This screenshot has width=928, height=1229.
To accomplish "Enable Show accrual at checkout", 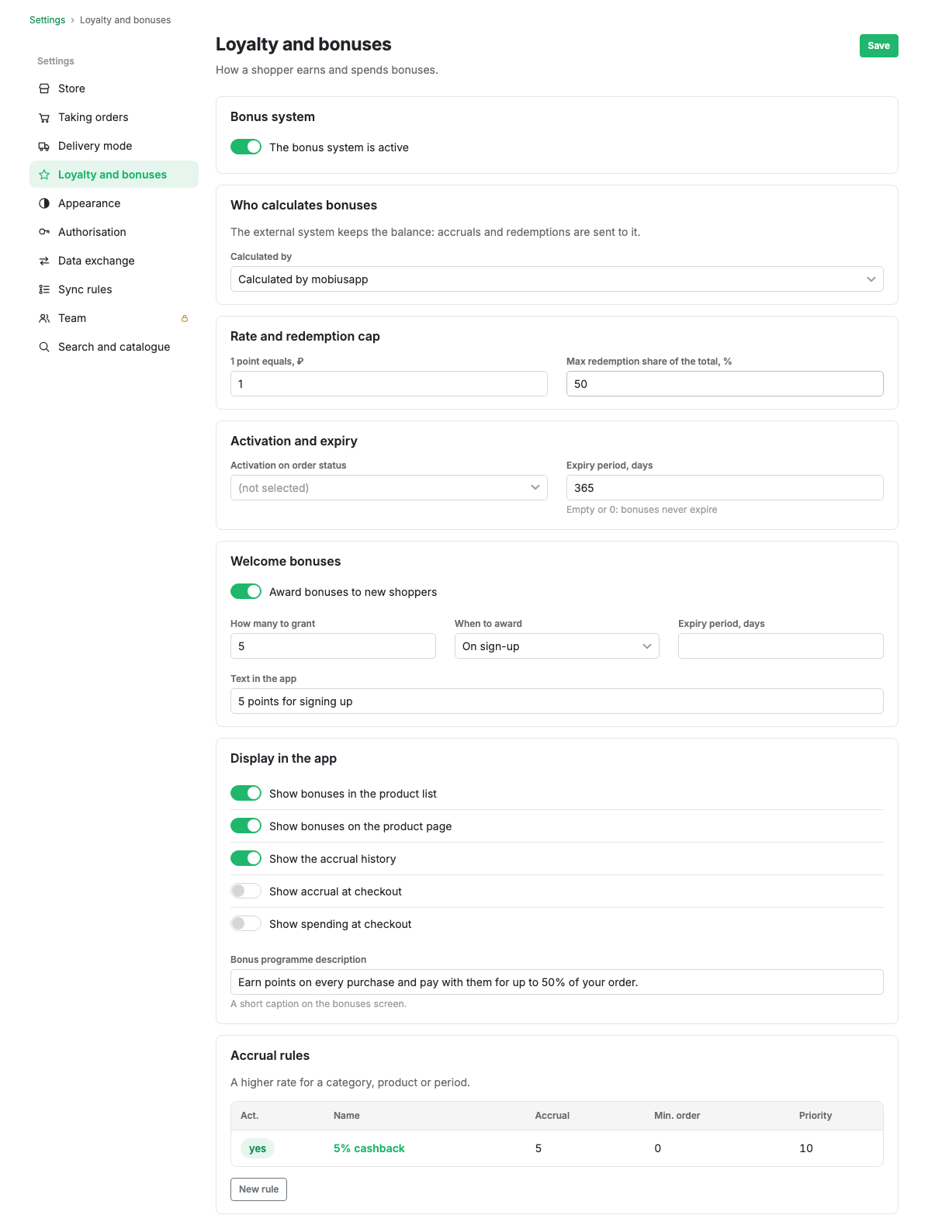I will [x=246, y=891].
